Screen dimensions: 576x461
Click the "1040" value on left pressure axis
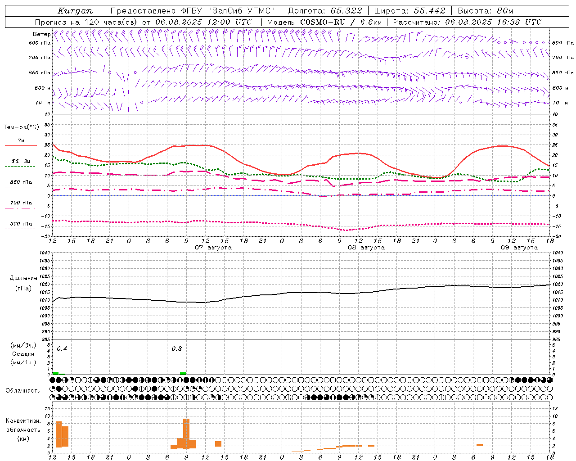[x=45, y=253]
